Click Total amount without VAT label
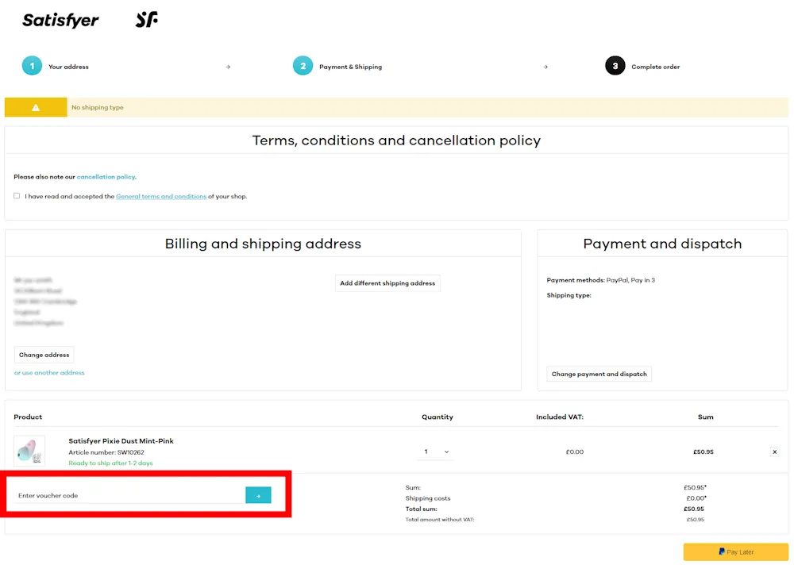 point(440,520)
